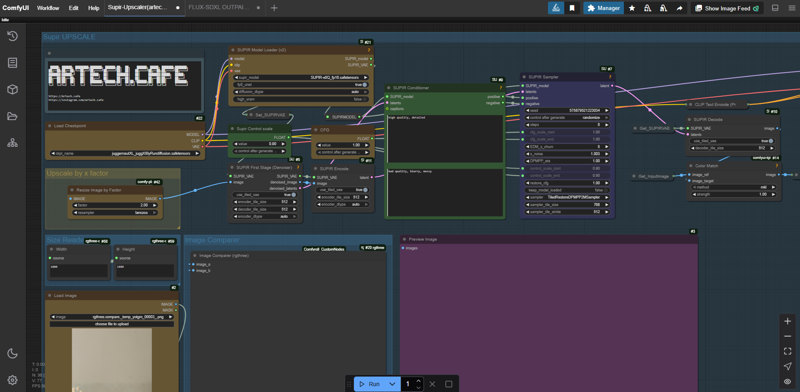Expand the Run button dropdown arrow
This screenshot has height=392, width=800.
pyautogui.click(x=392, y=384)
